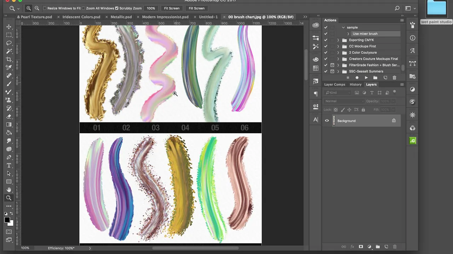Viewport: 453px width, 254px height.
Task: Open the Actions panel menu
Action: point(402,20)
